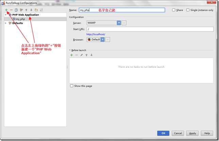Open Help for this dialog

207,133
